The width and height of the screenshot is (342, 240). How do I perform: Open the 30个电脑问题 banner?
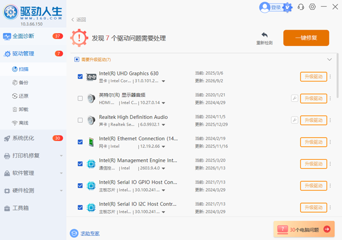304,229
